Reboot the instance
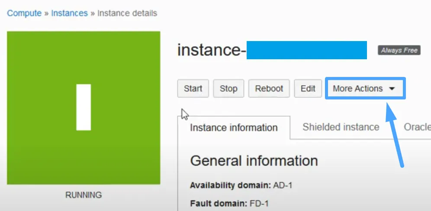 pyautogui.click(x=269, y=89)
